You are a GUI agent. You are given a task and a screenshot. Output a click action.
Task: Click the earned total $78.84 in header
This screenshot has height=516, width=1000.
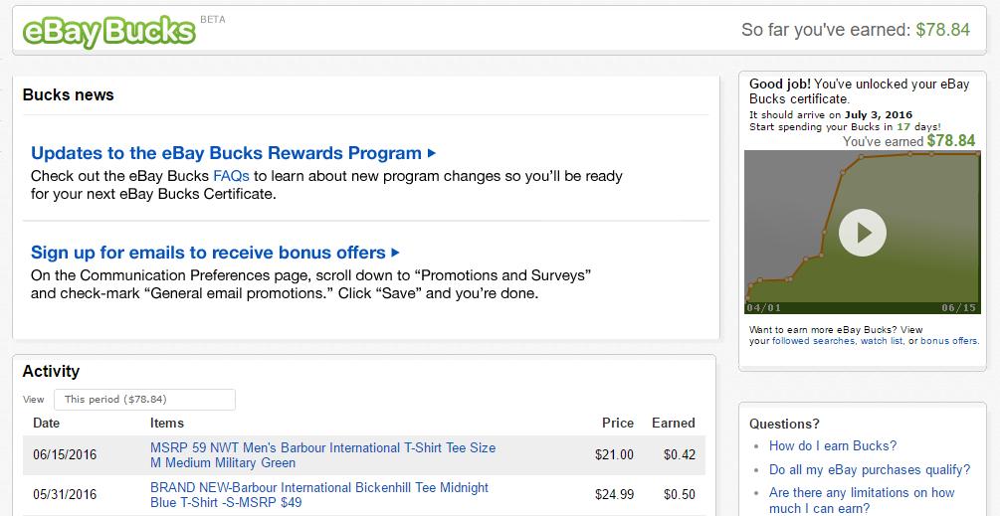point(942,30)
